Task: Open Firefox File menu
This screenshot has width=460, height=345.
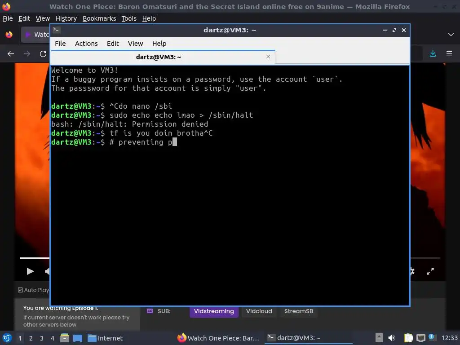Action: [8, 18]
